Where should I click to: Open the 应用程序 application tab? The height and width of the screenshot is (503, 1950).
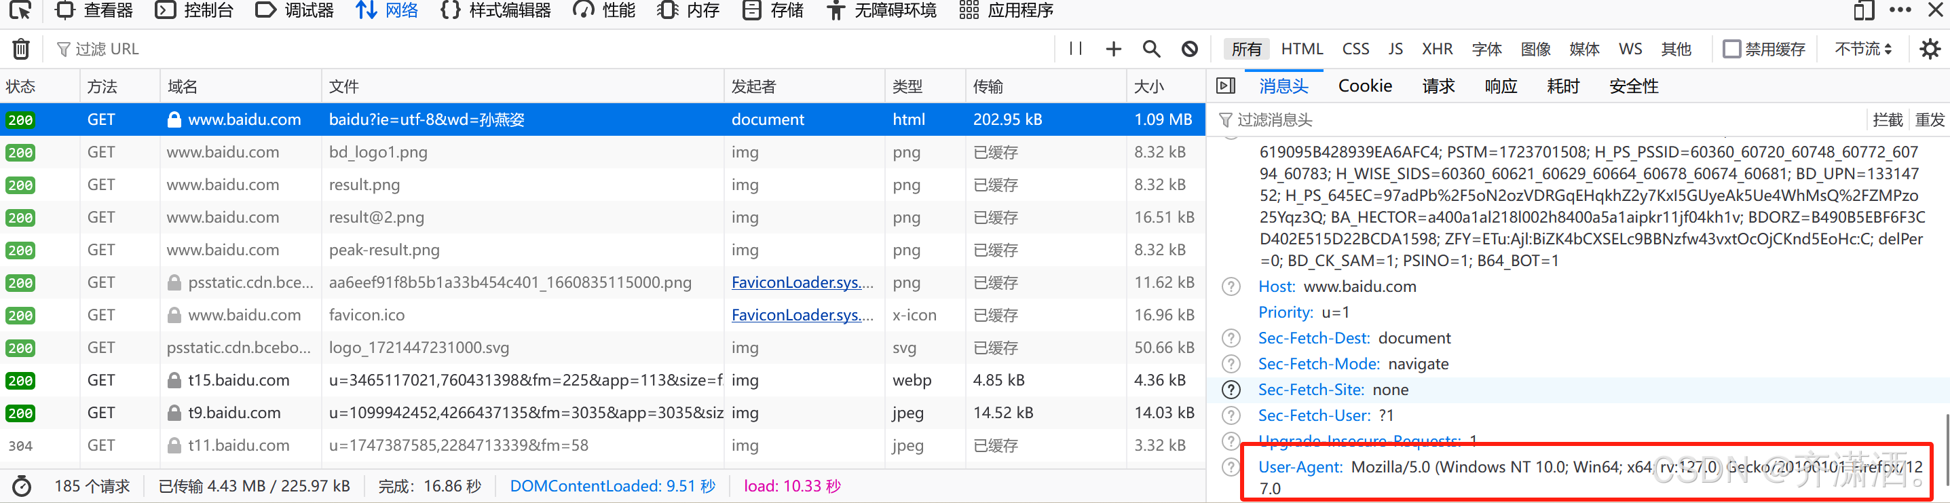[x=1006, y=10]
